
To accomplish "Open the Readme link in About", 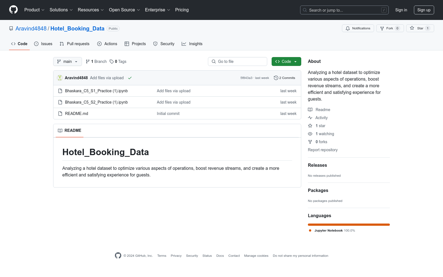I will pos(319,110).
